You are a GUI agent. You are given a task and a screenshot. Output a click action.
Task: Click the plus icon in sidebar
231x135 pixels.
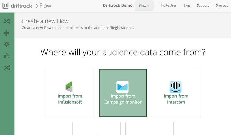tap(6, 33)
